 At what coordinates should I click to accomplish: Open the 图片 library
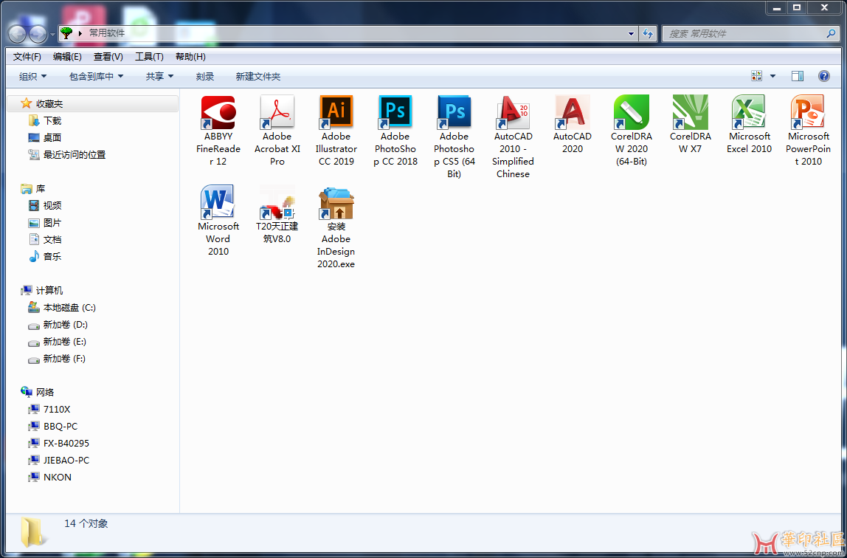click(52, 223)
